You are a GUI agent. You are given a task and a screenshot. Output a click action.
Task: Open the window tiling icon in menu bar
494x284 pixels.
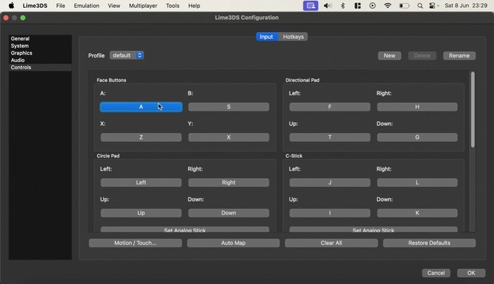pos(358,6)
